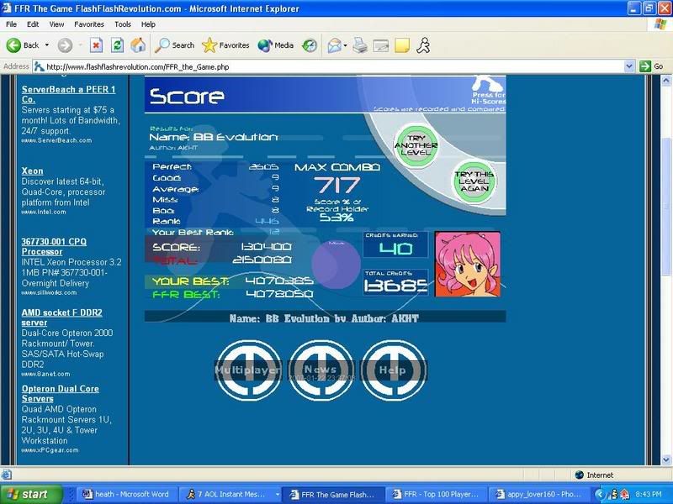Click the MAX COMBO value 717
This screenshot has height=504, width=673.
pos(337,185)
